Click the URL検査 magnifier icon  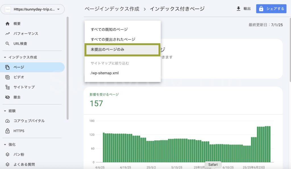(x=8, y=44)
